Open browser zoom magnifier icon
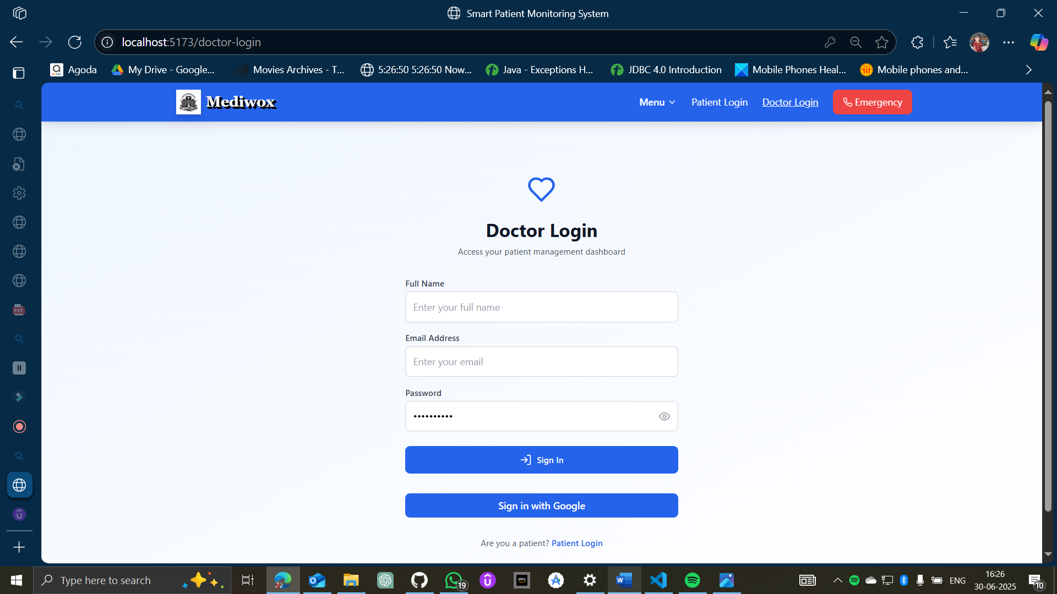 pos(856,42)
